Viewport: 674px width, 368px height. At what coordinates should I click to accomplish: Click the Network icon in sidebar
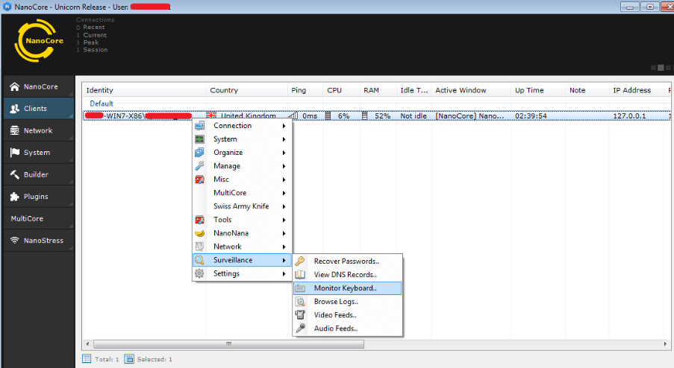coord(14,130)
